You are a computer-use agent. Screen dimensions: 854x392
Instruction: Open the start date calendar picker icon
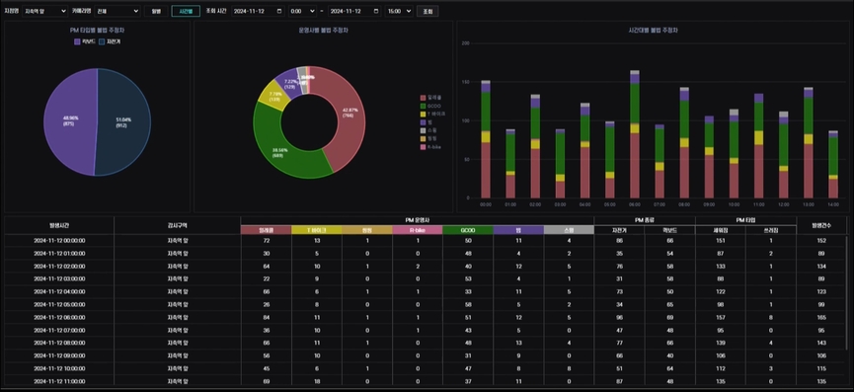click(279, 11)
